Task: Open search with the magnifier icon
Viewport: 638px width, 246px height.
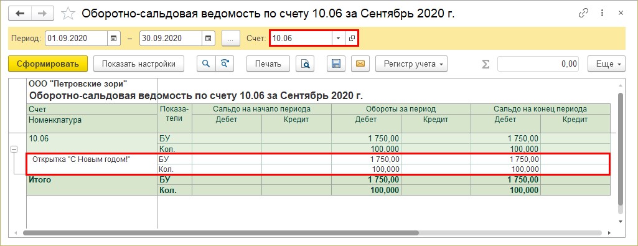Action: point(206,64)
